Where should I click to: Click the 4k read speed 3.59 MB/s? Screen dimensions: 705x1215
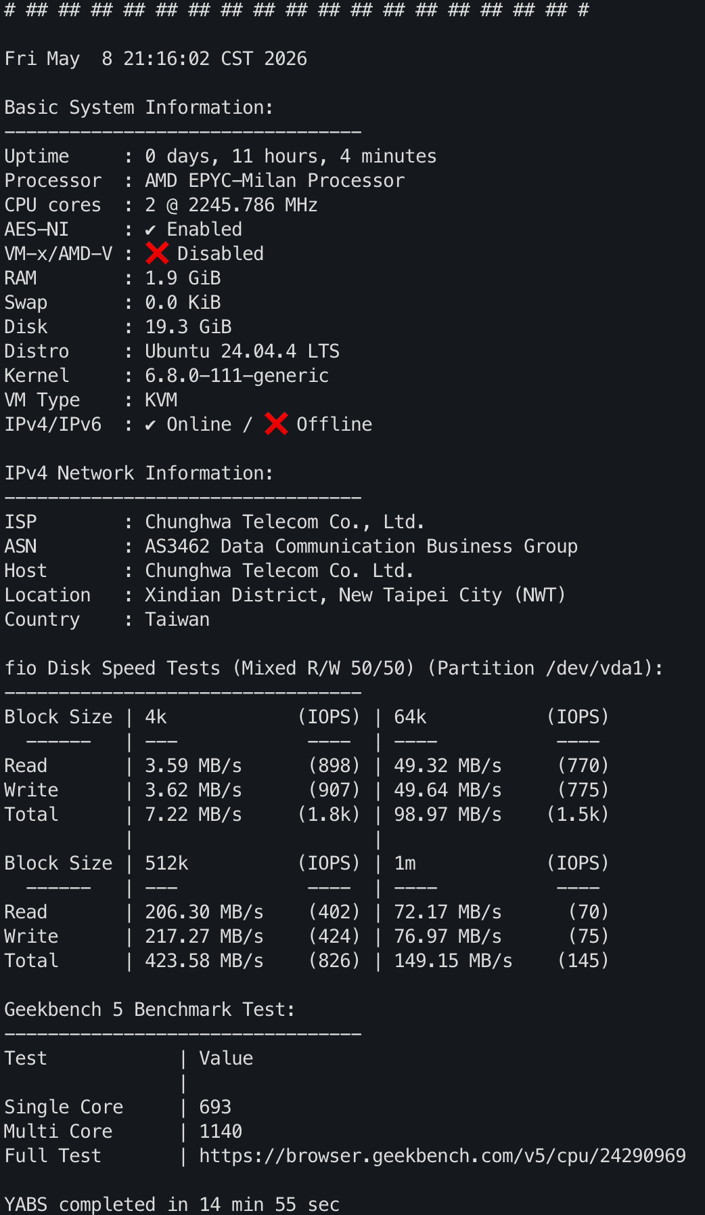pyautogui.click(x=194, y=766)
